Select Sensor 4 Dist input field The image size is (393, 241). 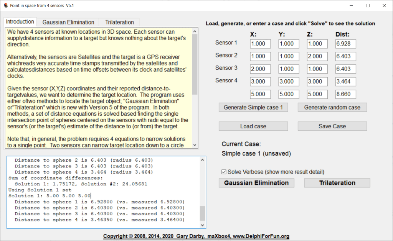click(x=345, y=82)
